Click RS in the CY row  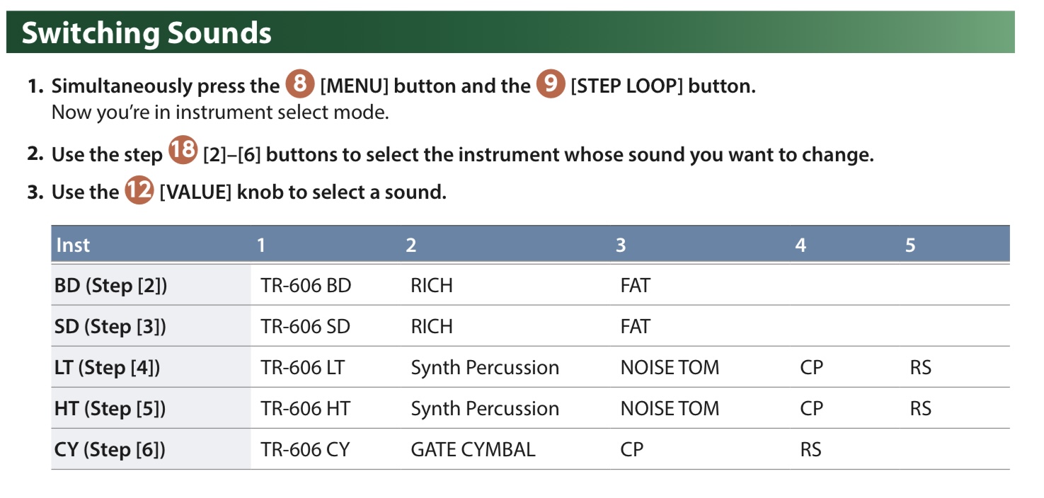(x=810, y=450)
